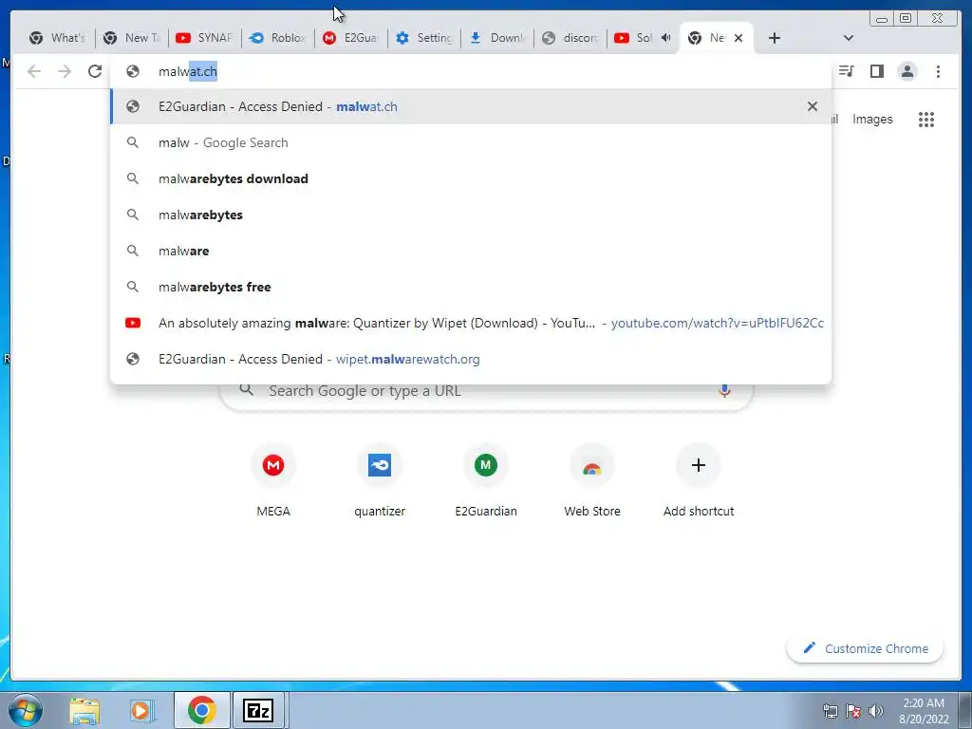Open the MEGA shortcut

click(x=273, y=479)
